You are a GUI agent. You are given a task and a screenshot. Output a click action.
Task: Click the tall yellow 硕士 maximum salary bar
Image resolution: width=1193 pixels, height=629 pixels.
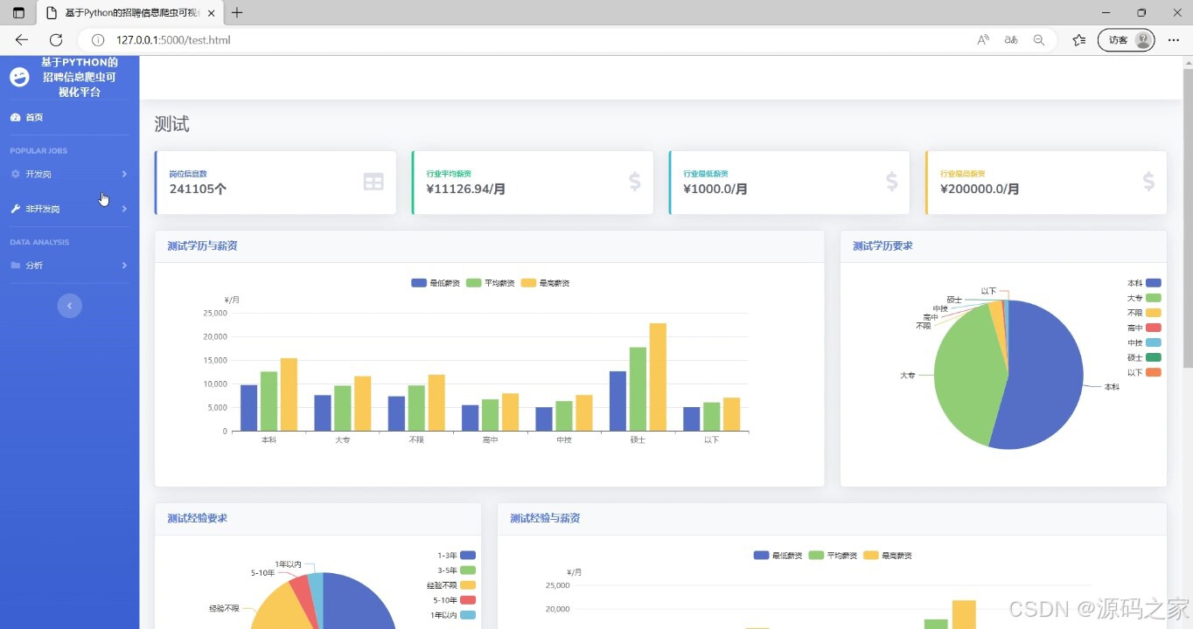pos(658,377)
